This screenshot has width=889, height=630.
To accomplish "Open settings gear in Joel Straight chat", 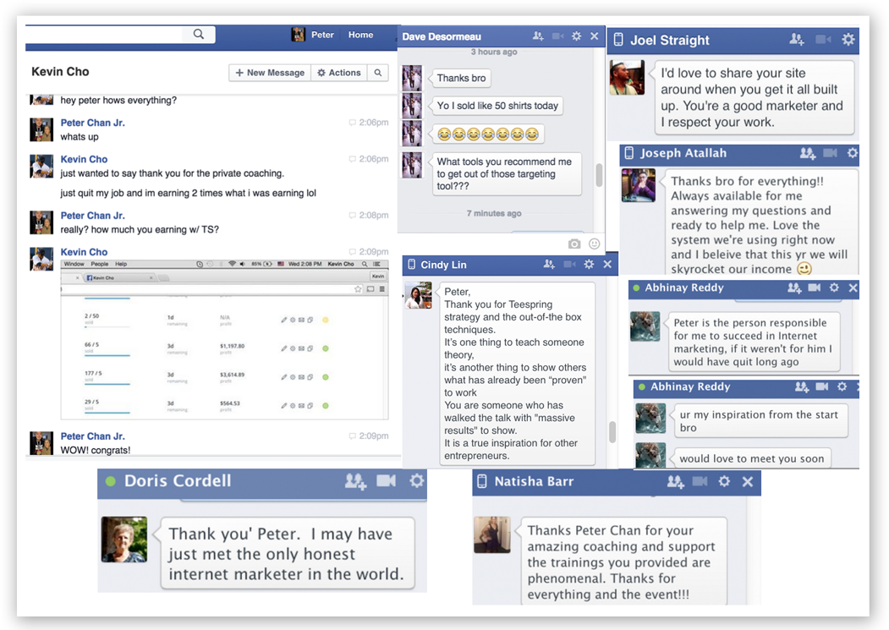I will point(848,40).
